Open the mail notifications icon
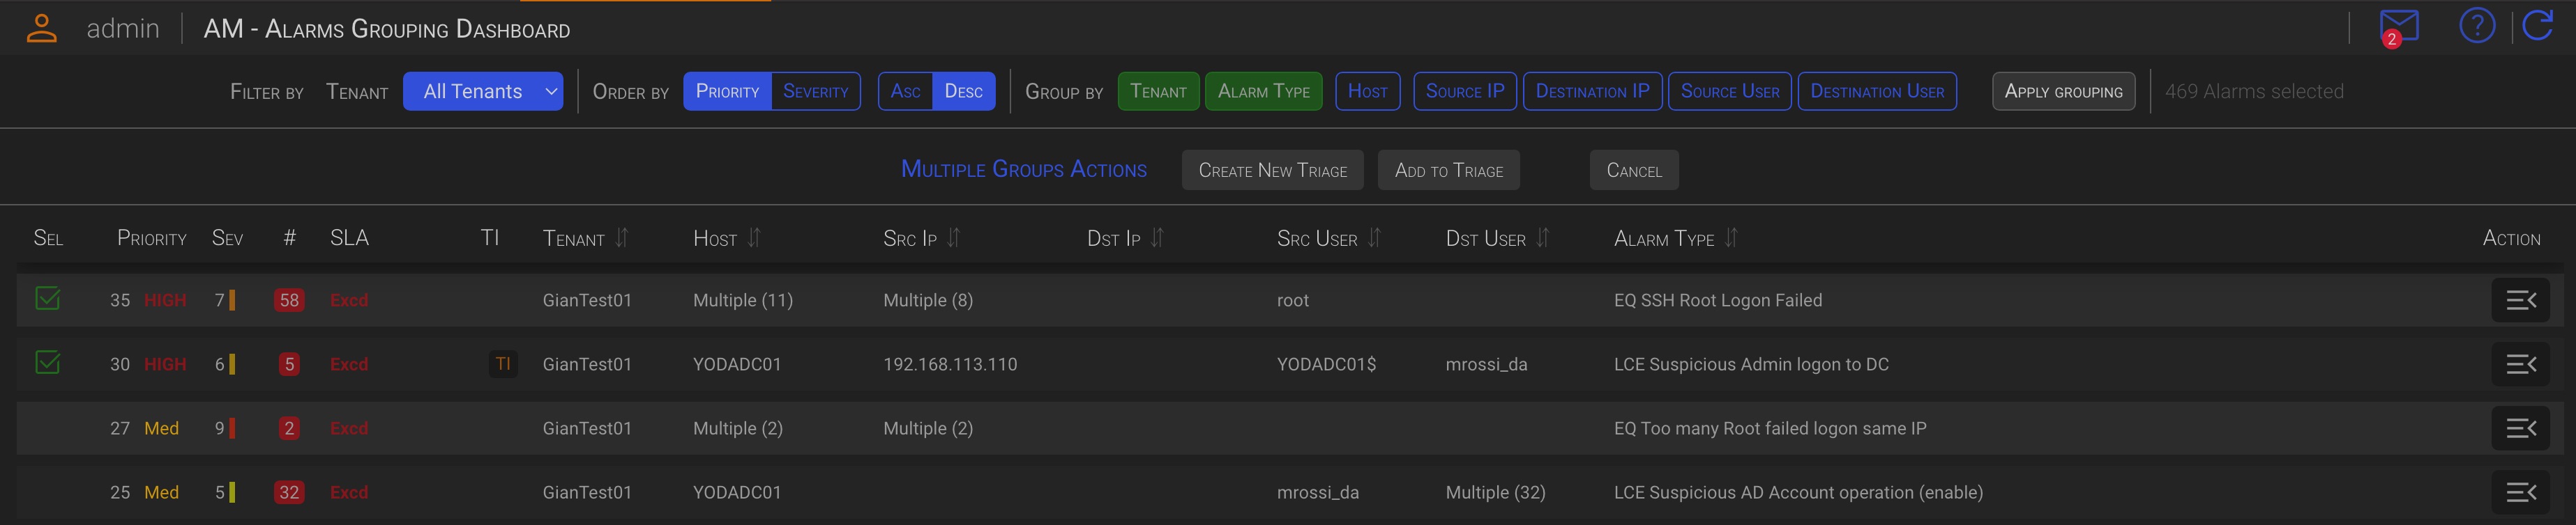Image resolution: width=2576 pixels, height=525 pixels. [x=2397, y=27]
